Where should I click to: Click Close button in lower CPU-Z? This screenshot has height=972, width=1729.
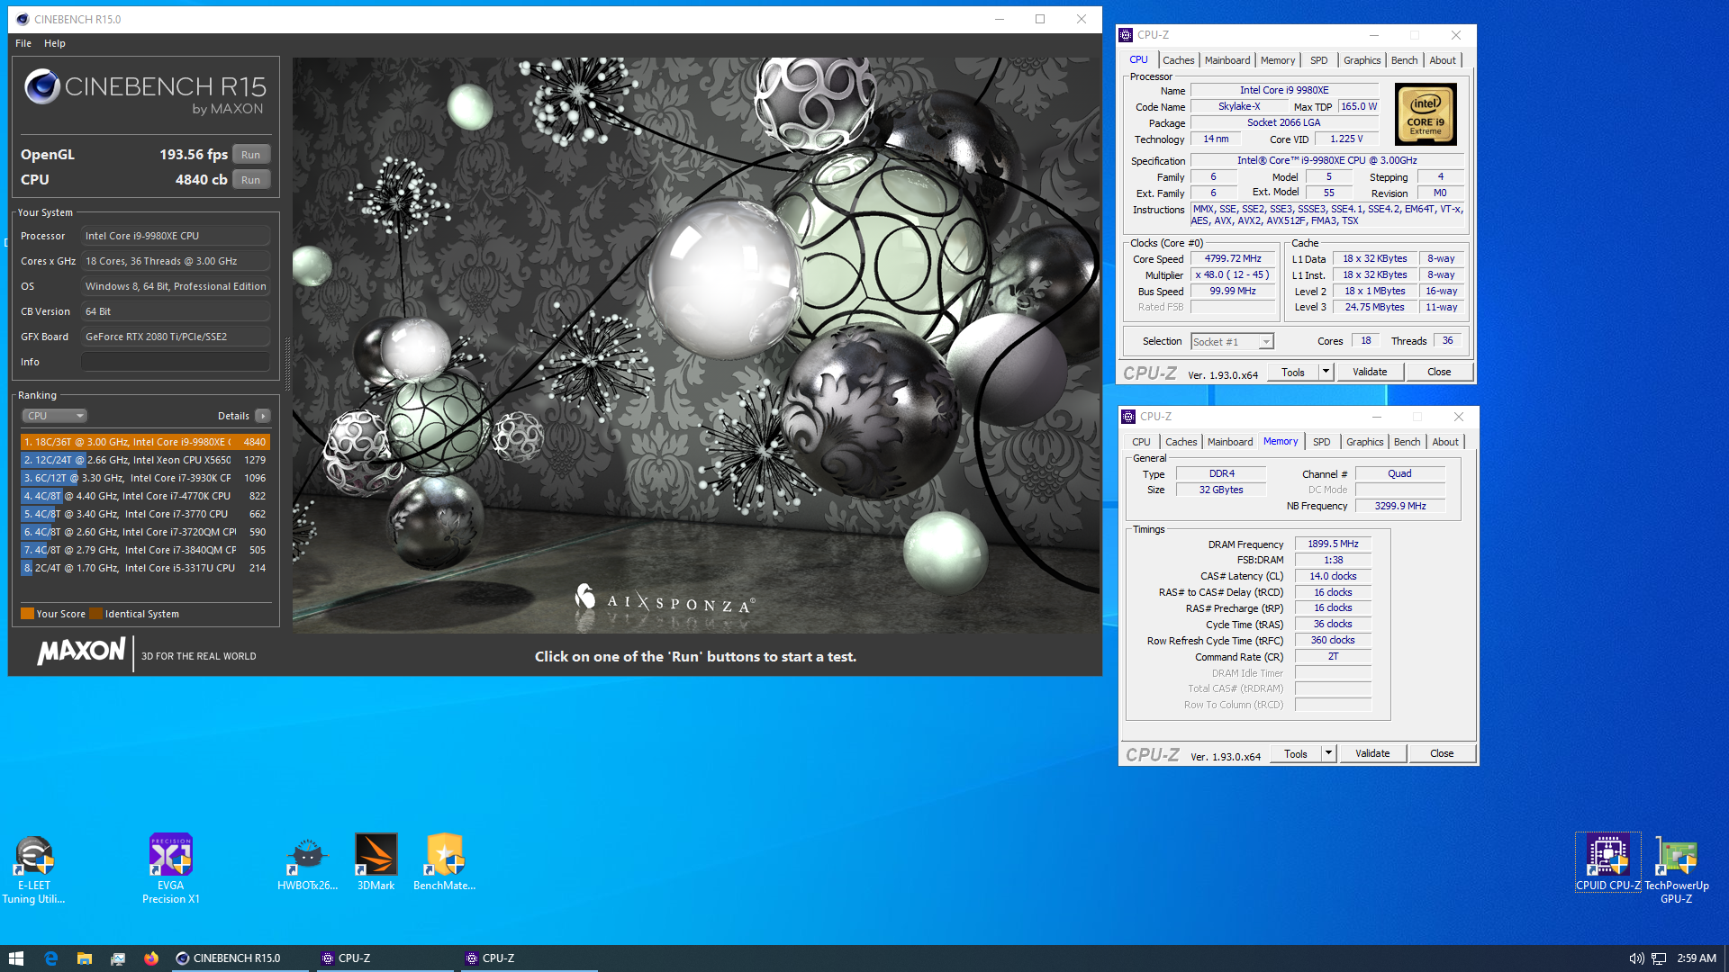click(1442, 753)
